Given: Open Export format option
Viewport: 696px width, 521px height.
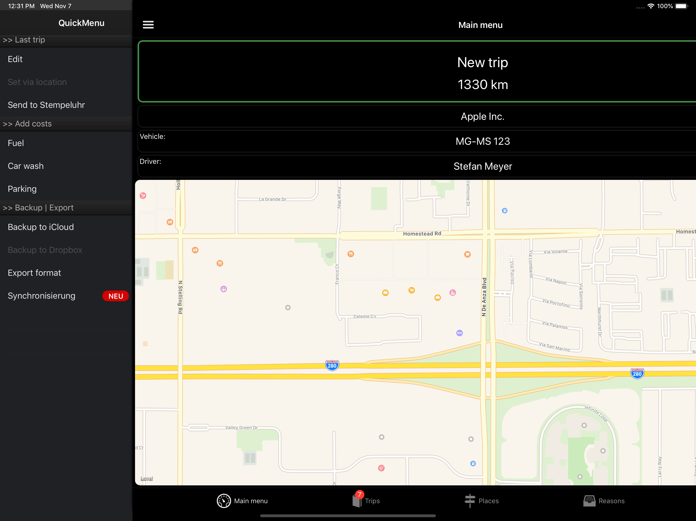Looking at the screenshot, I should tap(66, 273).
